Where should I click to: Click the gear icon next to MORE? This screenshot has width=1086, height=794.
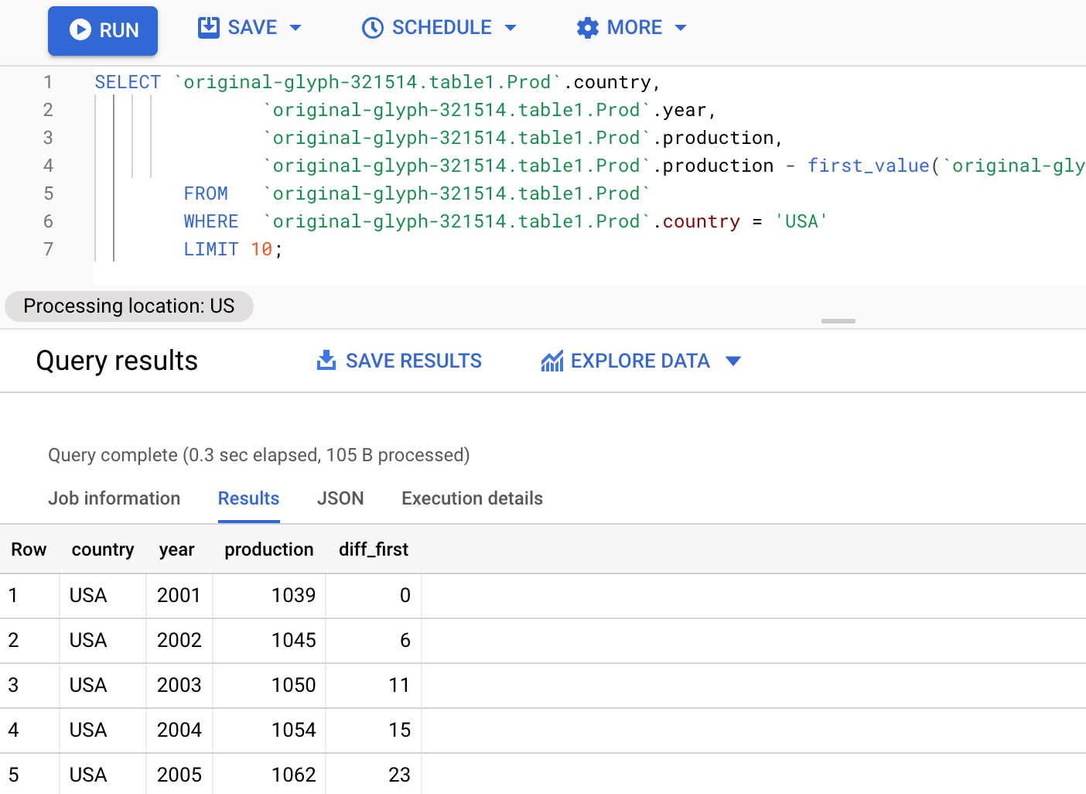[587, 27]
